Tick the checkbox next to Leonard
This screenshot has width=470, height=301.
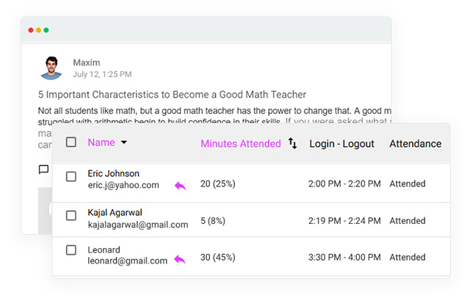[x=71, y=250]
